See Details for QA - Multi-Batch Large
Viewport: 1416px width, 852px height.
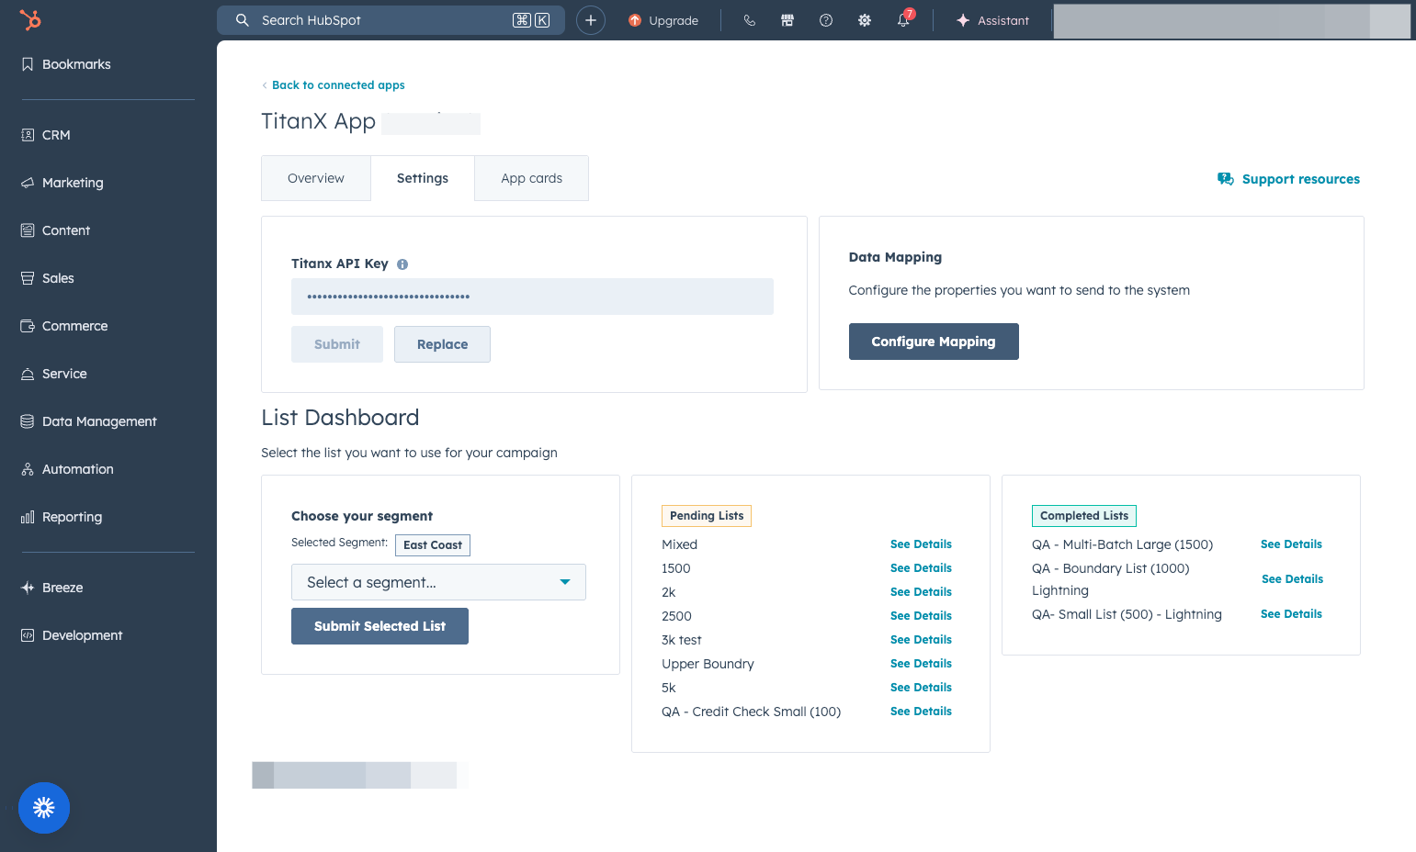pyautogui.click(x=1291, y=544)
